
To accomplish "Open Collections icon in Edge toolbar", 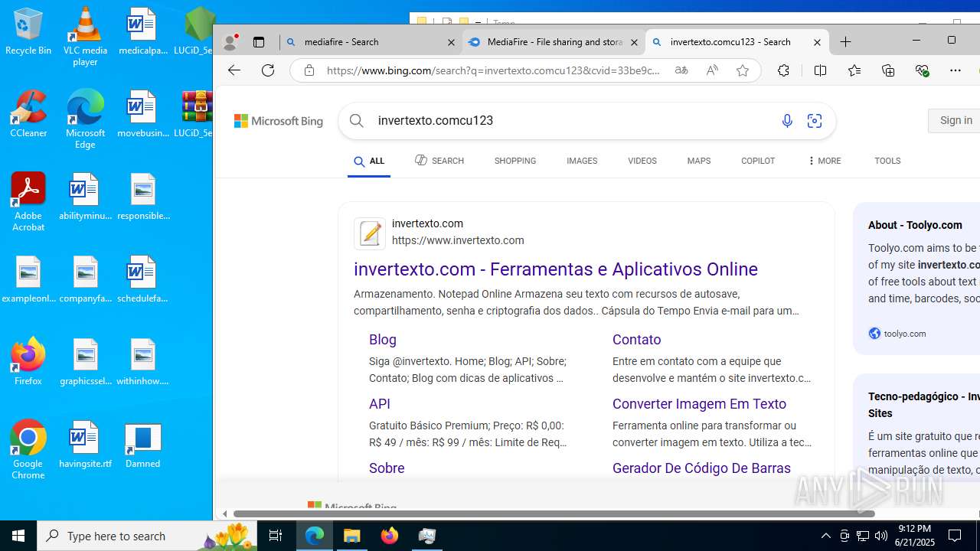I will (888, 70).
